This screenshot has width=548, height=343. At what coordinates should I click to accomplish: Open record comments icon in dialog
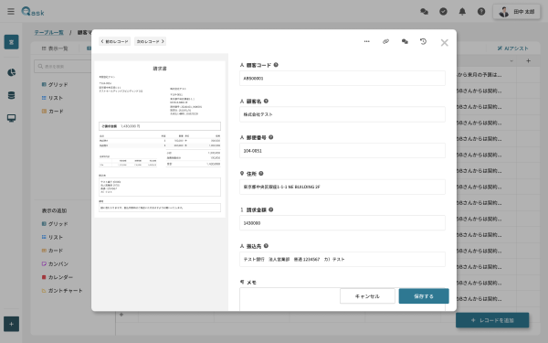click(x=405, y=41)
